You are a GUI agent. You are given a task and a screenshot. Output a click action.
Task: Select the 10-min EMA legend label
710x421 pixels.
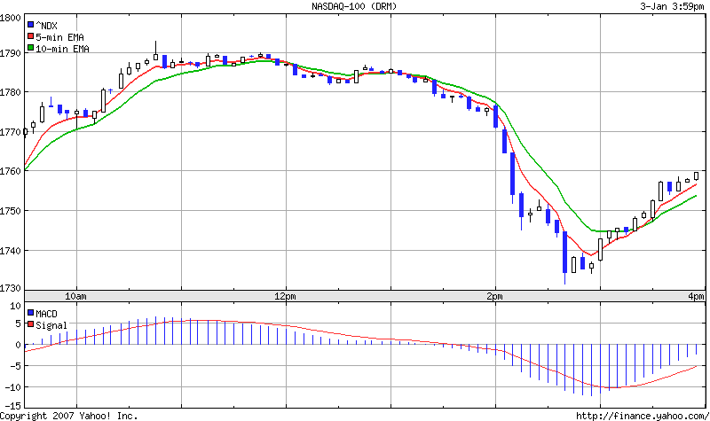62,49
